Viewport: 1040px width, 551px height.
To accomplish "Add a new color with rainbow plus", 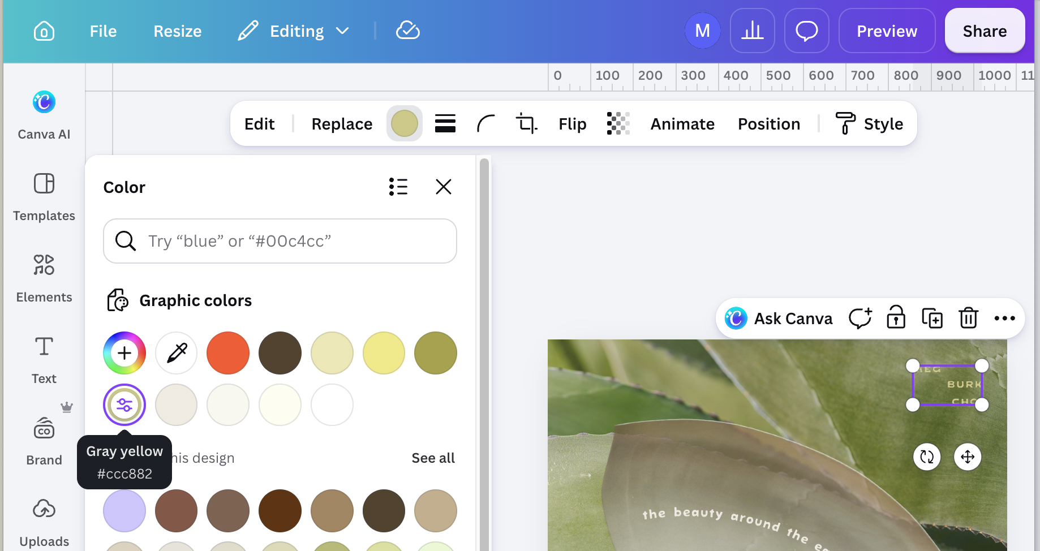I will [x=124, y=353].
